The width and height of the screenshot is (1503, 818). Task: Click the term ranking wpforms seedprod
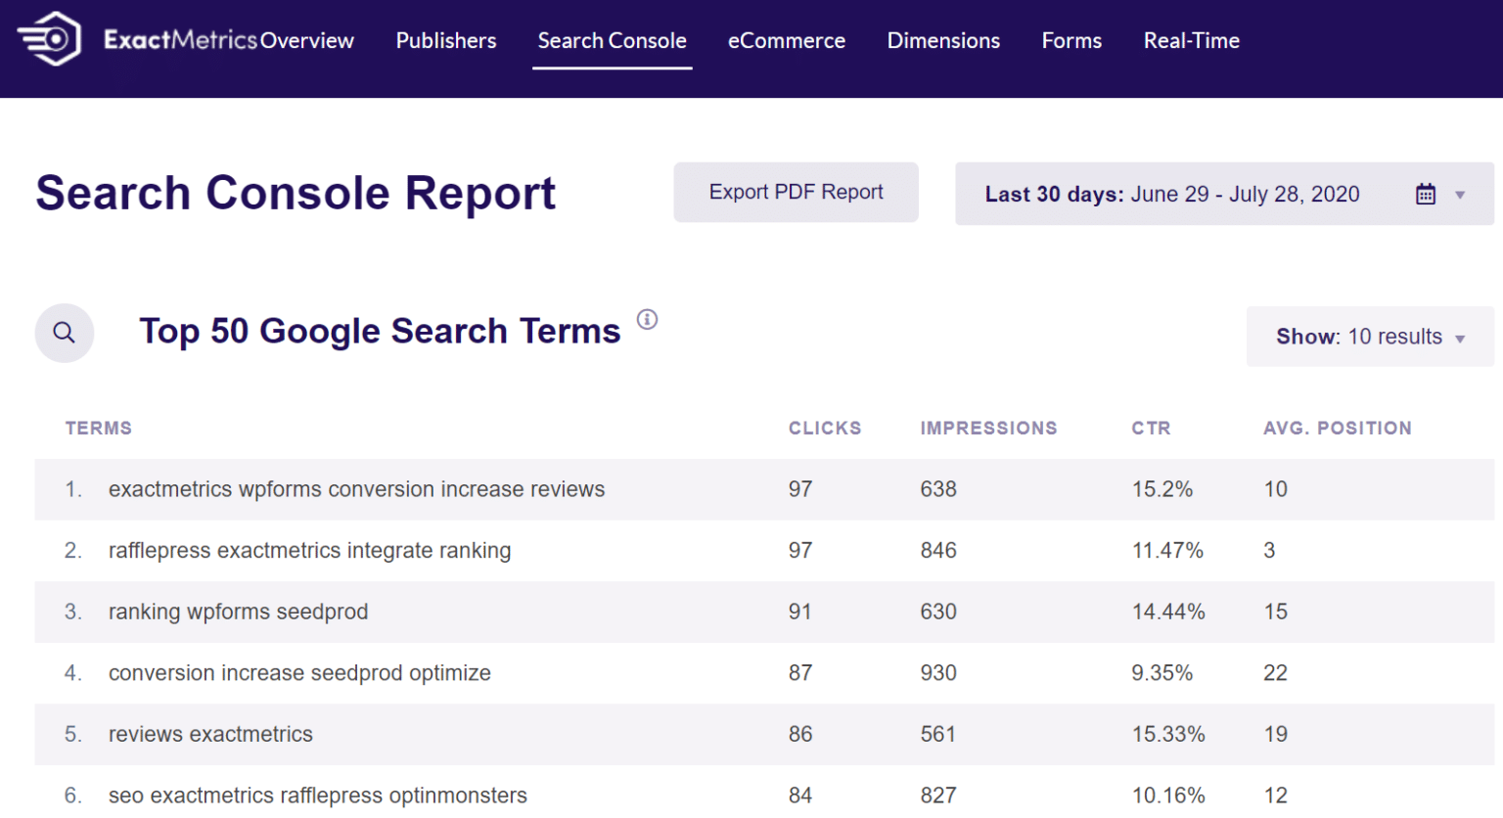coord(238,612)
